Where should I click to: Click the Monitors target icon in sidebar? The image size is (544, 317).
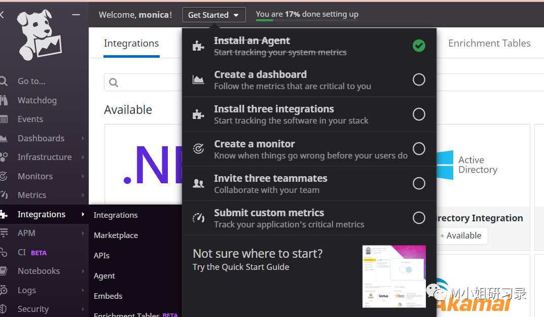tap(3, 176)
